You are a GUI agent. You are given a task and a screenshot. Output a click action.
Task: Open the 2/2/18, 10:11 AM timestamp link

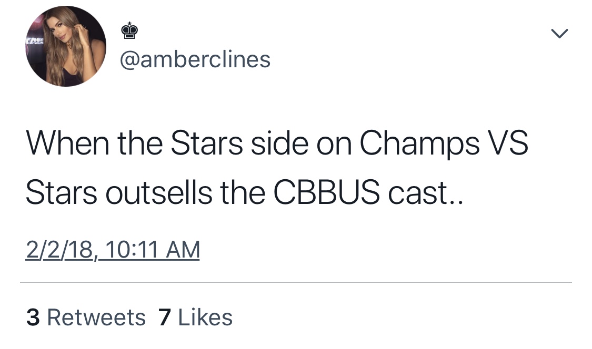point(113,250)
